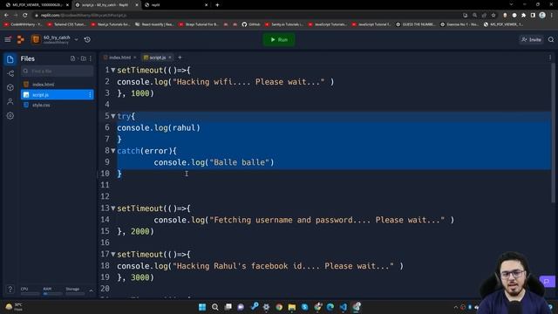Click the 'Balle balle' string on line 9

[240, 162]
